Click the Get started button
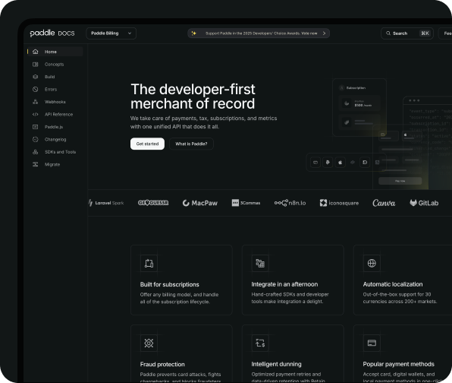 (x=147, y=144)
